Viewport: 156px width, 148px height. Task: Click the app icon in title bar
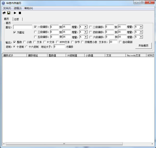pos(3,3)
